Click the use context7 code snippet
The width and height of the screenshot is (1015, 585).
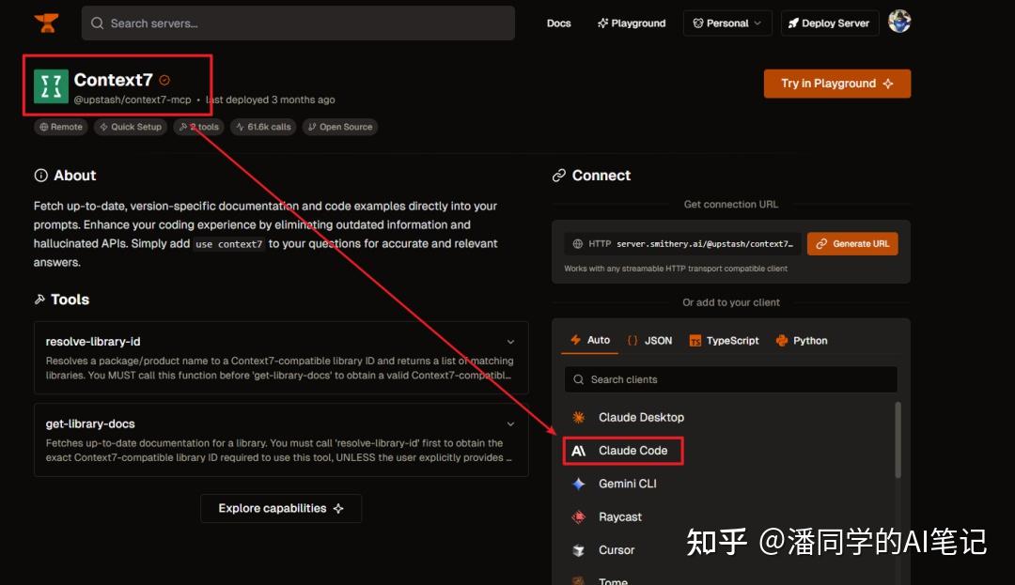[x=229, y=244]
